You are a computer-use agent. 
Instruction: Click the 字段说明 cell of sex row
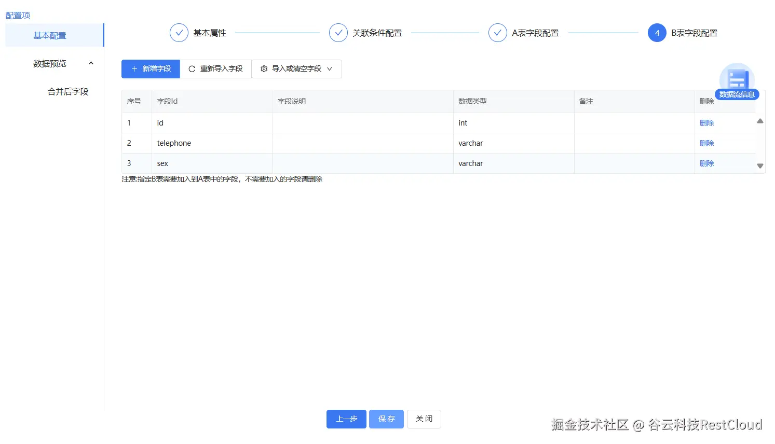(x=363, y=163)
